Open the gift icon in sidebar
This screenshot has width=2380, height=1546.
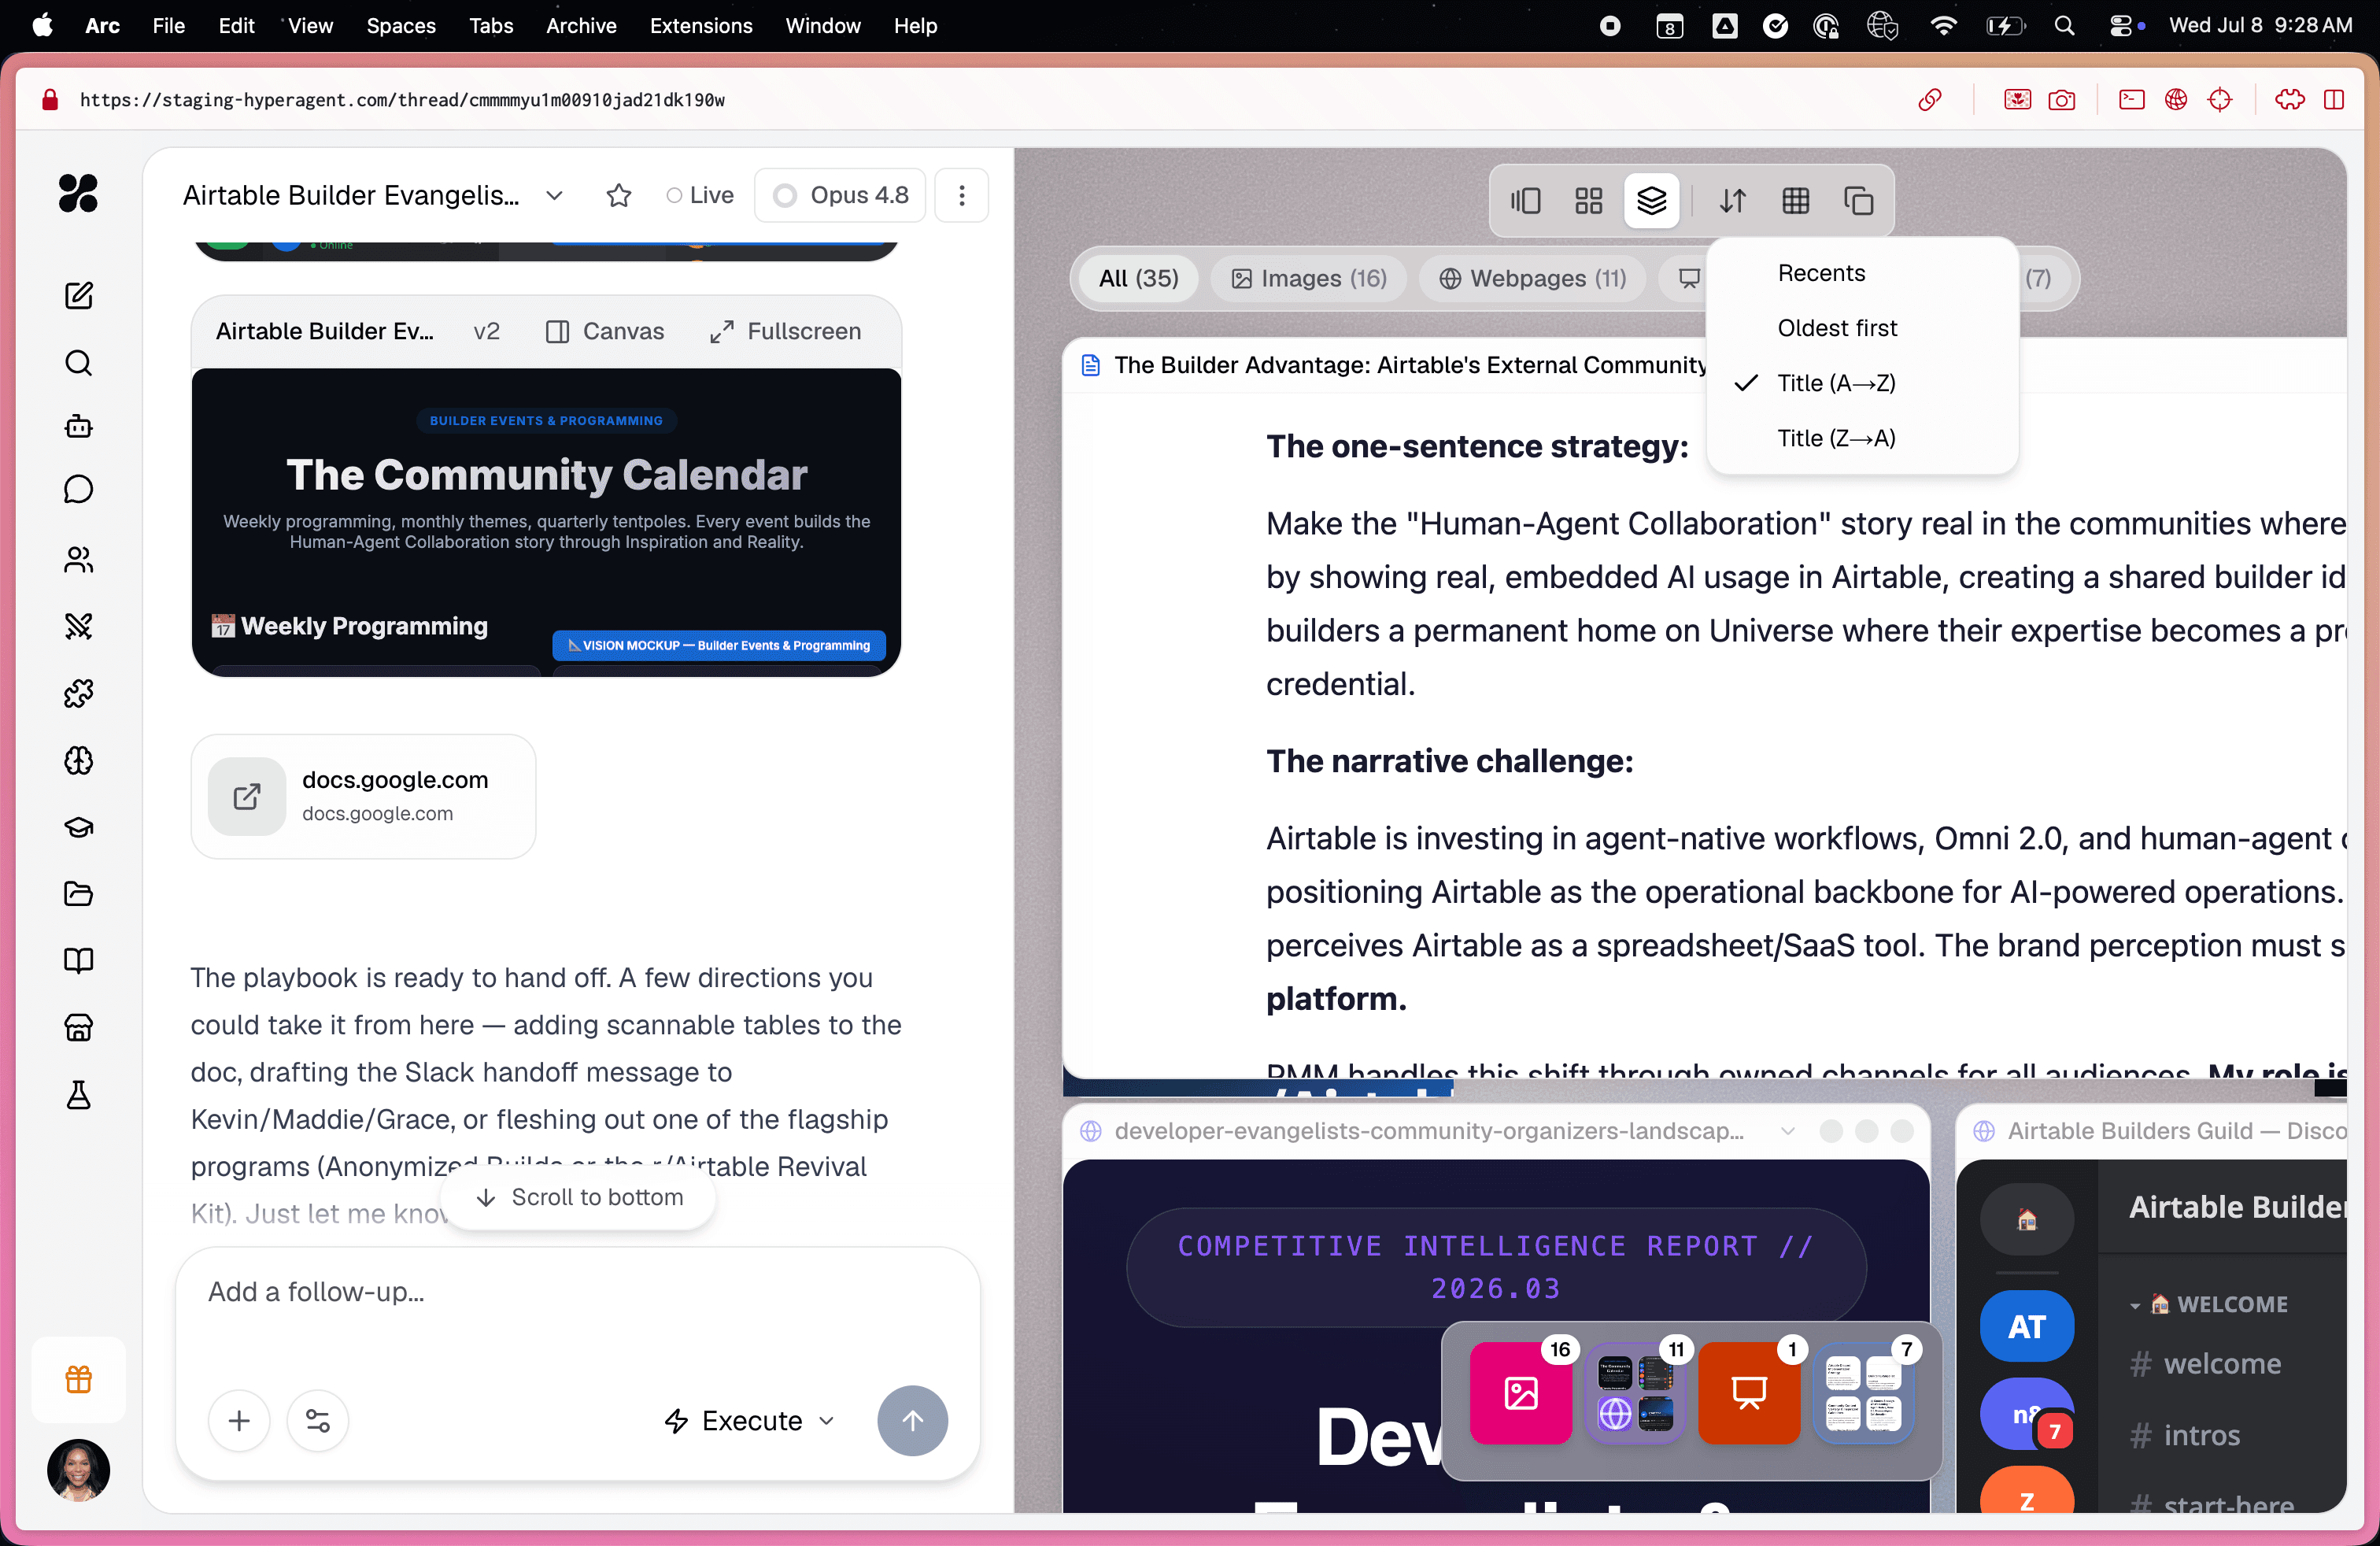(x=78, y=1379)
